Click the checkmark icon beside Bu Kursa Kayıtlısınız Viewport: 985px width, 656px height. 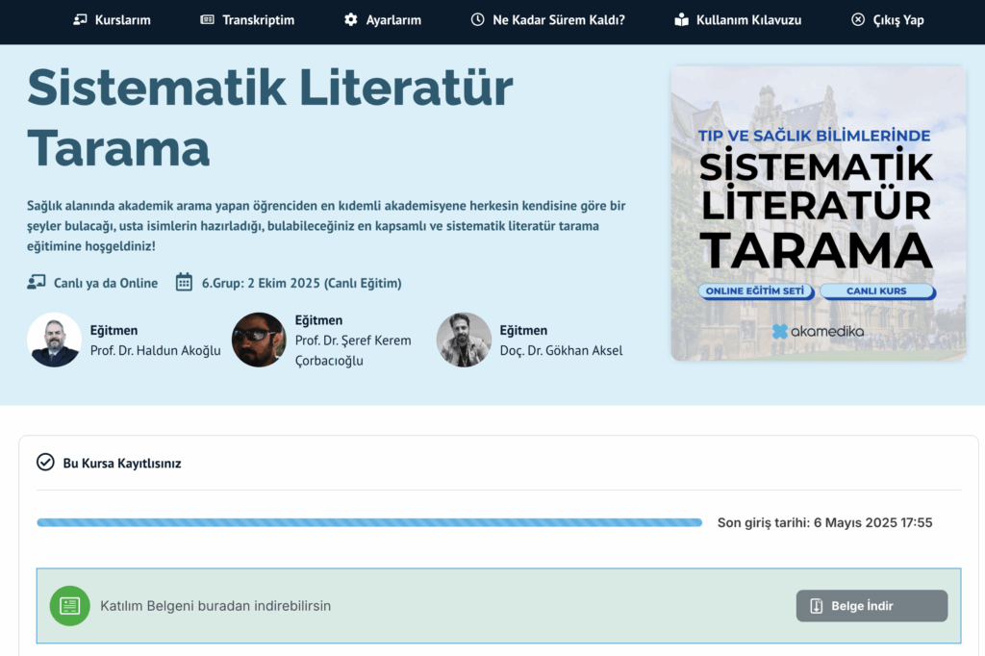(45, 463)
